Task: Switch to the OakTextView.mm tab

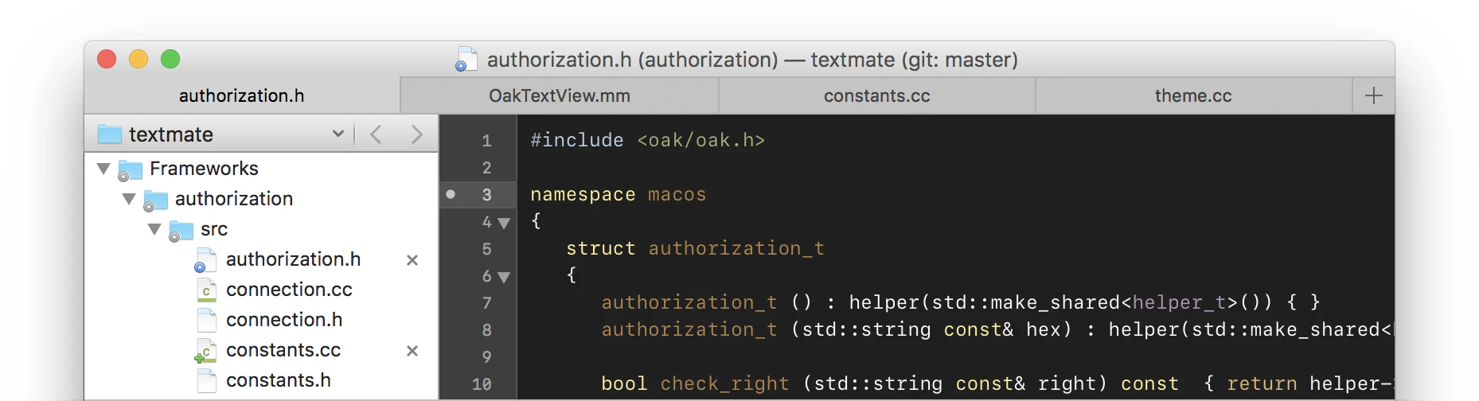Action: point(559,96)
